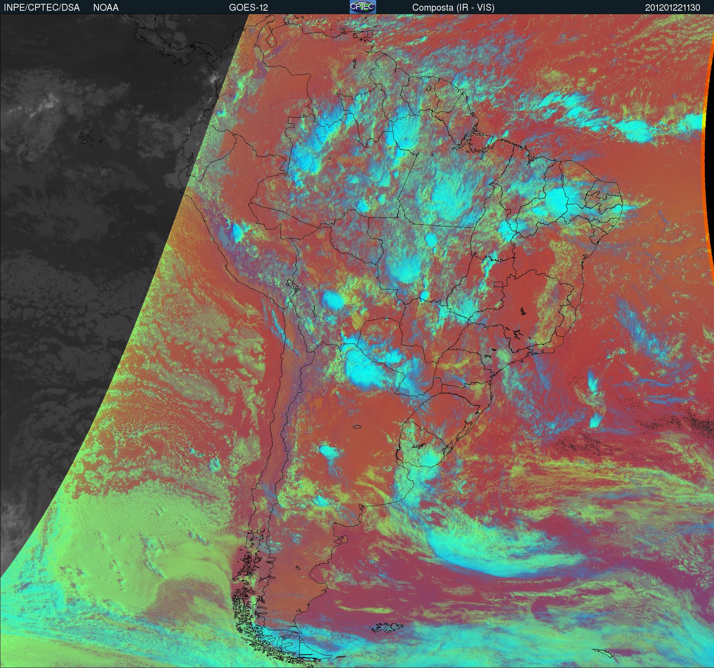Viewport: 714px width, 668px height.
Task: Click the GOES-12 satellite label
Action: (248, 7)
